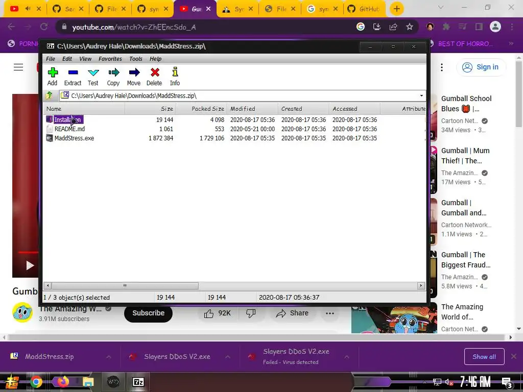Open Info for the selected file

tap(175, 77)
